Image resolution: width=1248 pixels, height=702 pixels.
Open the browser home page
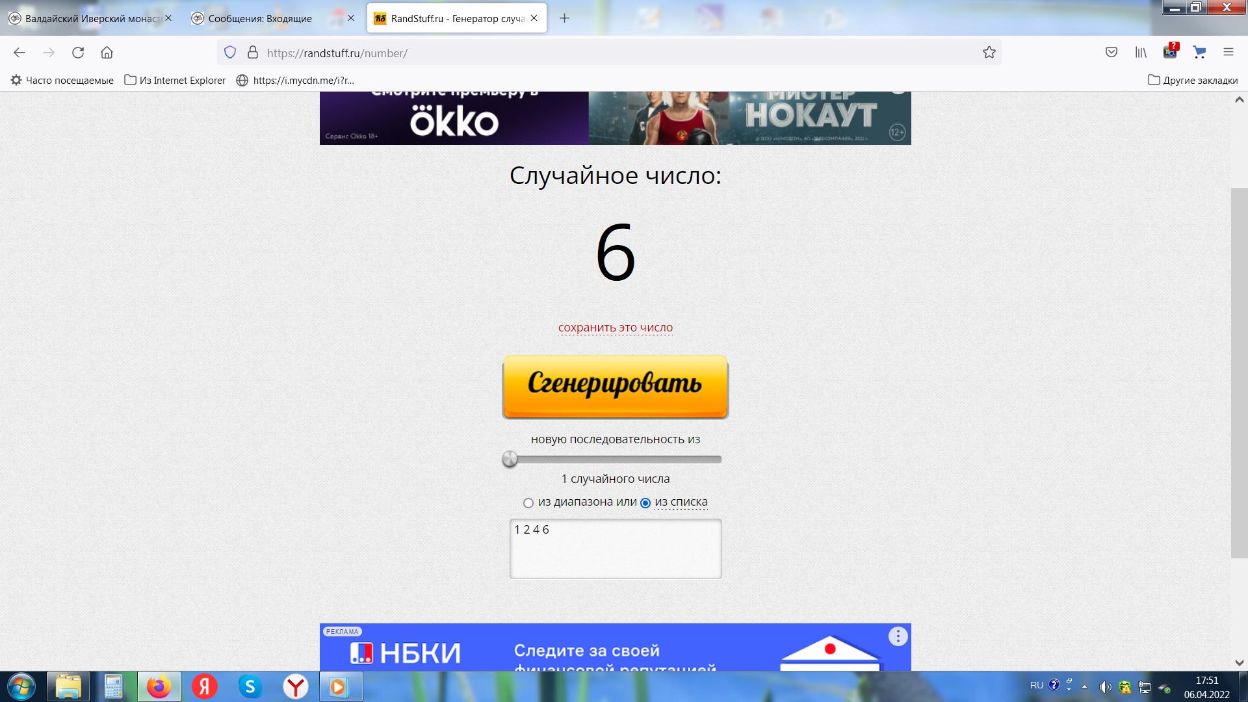click(x=107, y=53)
